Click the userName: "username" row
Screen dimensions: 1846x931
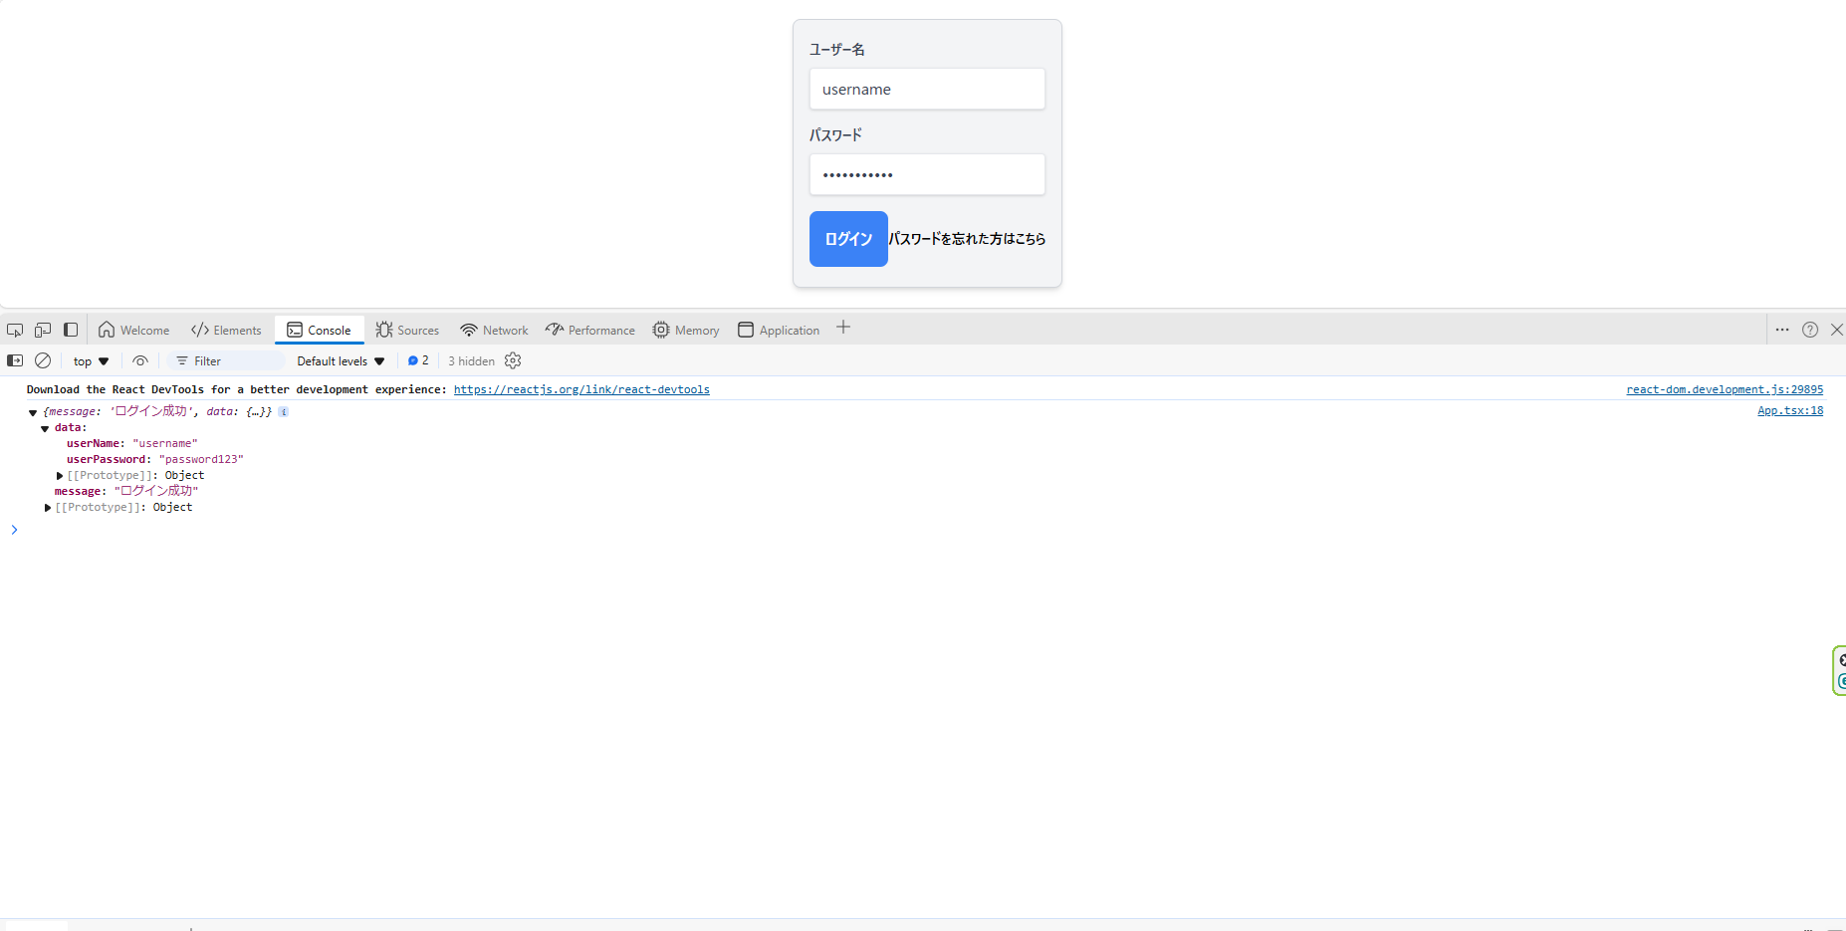point(131,443)
